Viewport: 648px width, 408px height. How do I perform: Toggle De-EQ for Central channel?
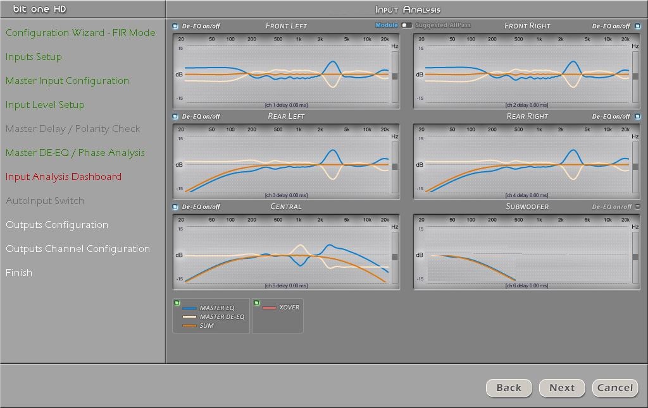[175, 207]
